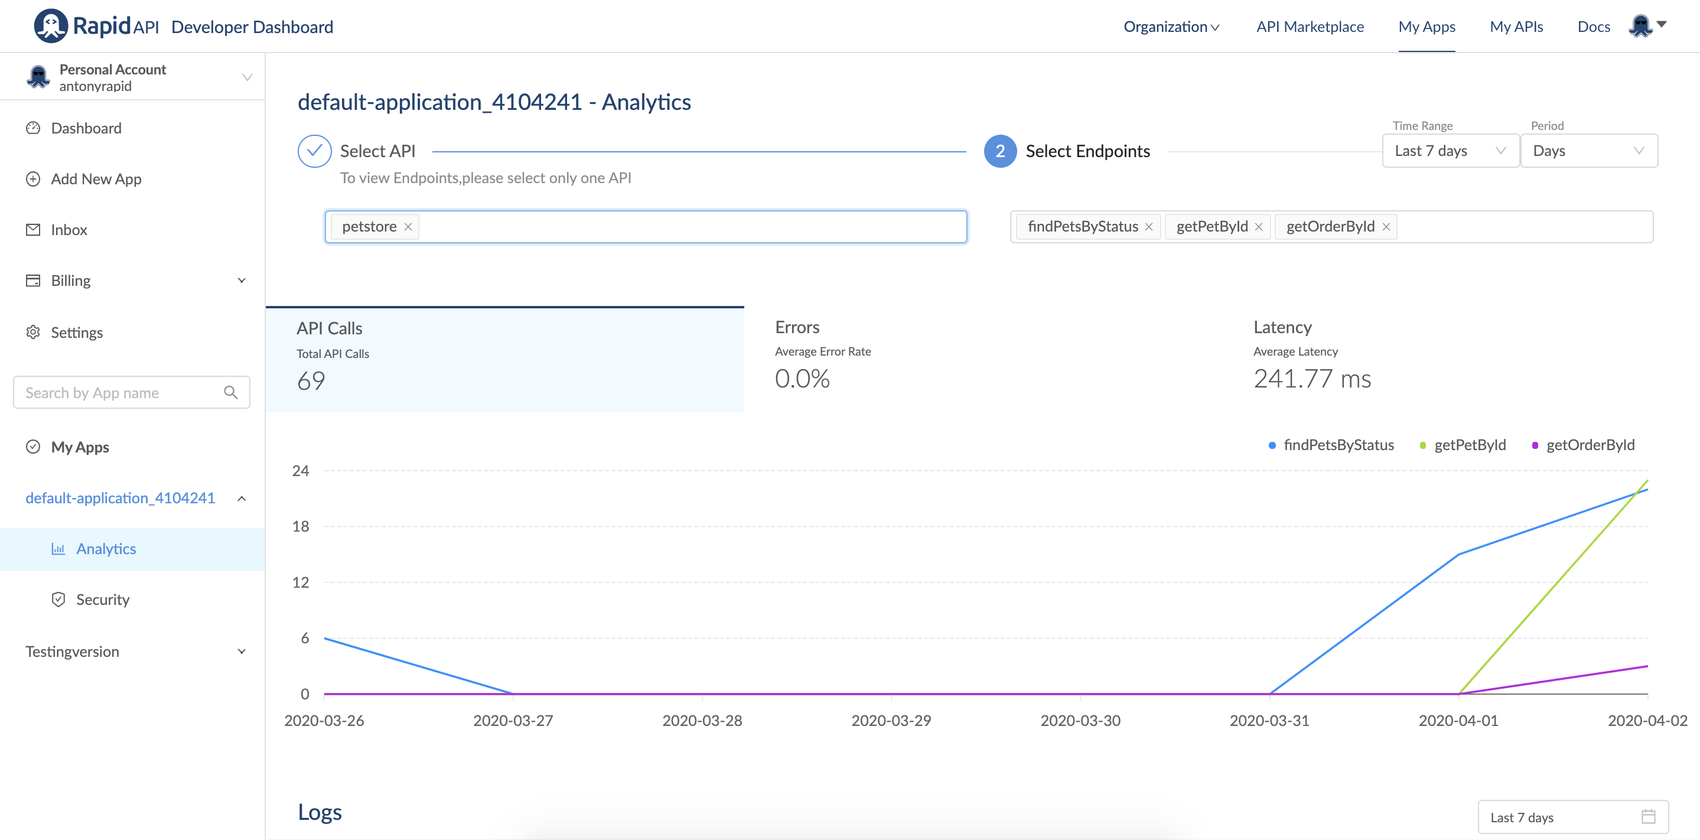Viewport: 1700px width, 840px height.
Task: Click the magnifier icon in app search
Action: [230, 393]
